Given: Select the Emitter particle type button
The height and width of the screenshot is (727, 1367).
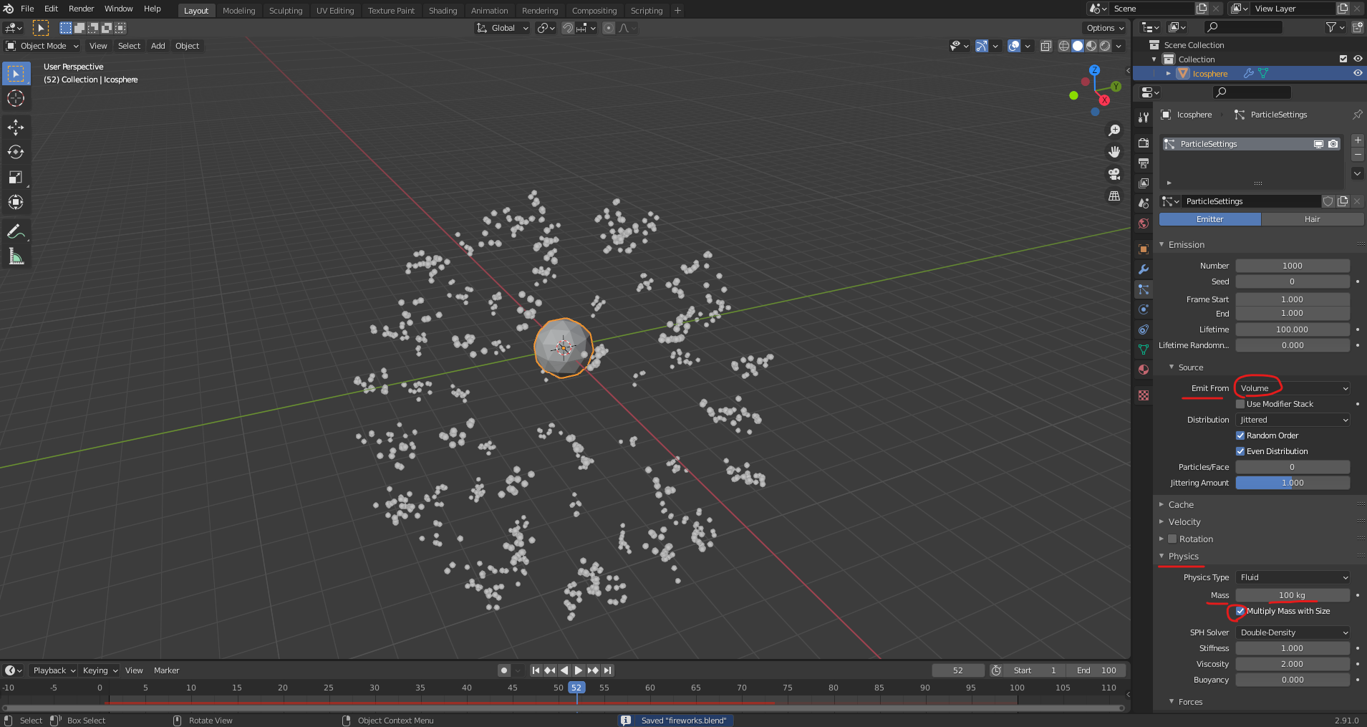Looking at the screenshot, I should point(1209,219).
